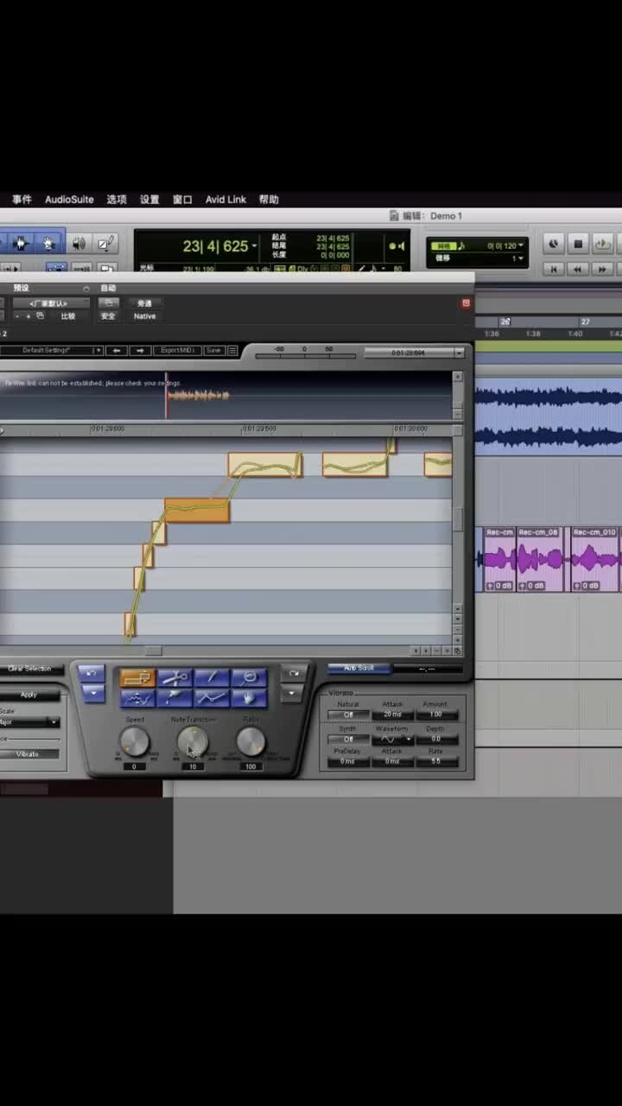Open the Event (事件) menu
Image resolution: width=622 pixels, height=1106 pixels.
tap(22, 200)
